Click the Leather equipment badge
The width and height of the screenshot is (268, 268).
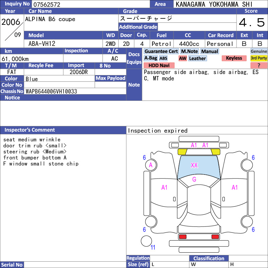pyautogui.click(x=197, y=58)
